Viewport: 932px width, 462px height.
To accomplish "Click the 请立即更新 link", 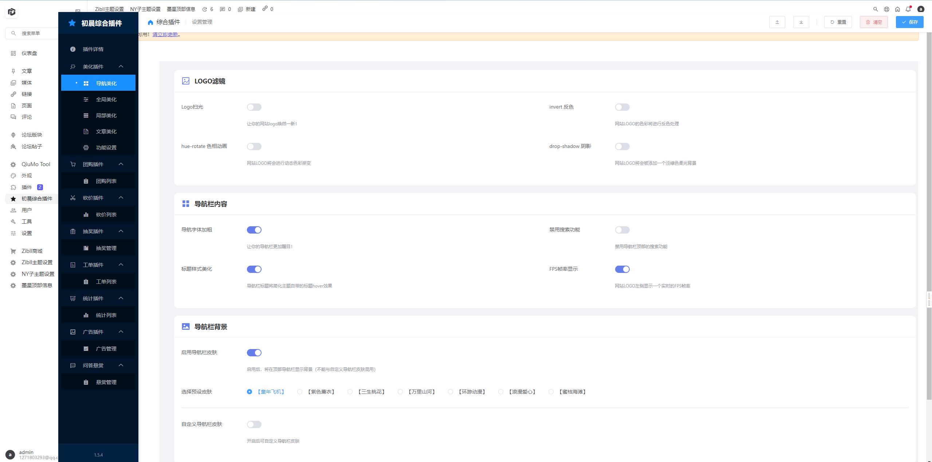I will (x=165, y=35).
